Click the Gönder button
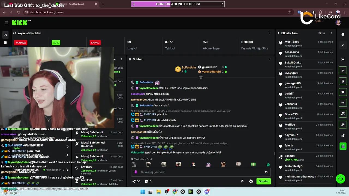Image resolution: width=349 pixels, height=196 pixels. [x=263, y=181]
